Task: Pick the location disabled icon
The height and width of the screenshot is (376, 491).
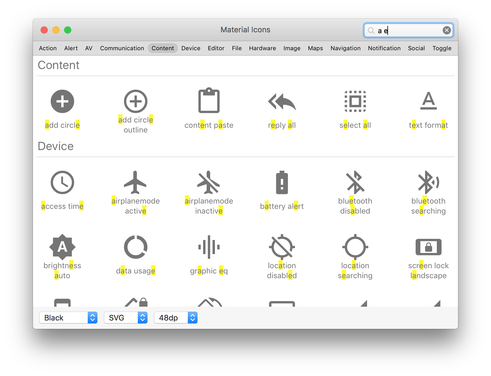Action: [x=282, y=247]
